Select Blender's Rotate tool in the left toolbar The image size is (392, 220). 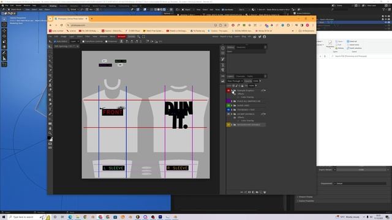tap(4, 36)
